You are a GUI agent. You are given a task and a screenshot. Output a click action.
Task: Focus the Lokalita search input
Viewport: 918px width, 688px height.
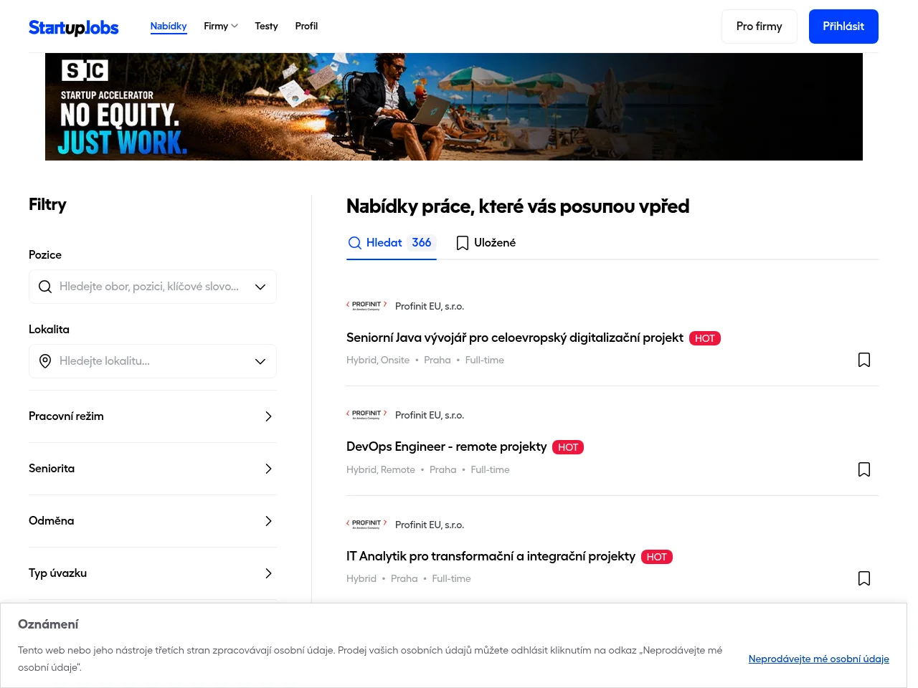pos(153,361)
